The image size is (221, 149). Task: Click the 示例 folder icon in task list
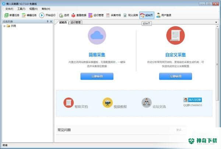(x=8, y=26)
